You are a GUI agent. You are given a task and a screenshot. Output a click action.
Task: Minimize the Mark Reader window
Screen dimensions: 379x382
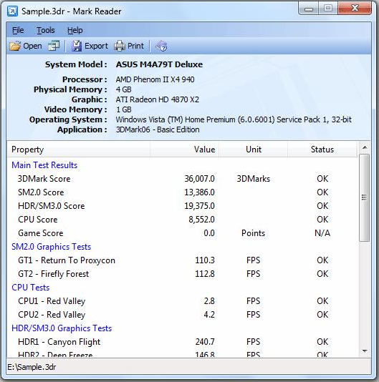pos(309,9)
